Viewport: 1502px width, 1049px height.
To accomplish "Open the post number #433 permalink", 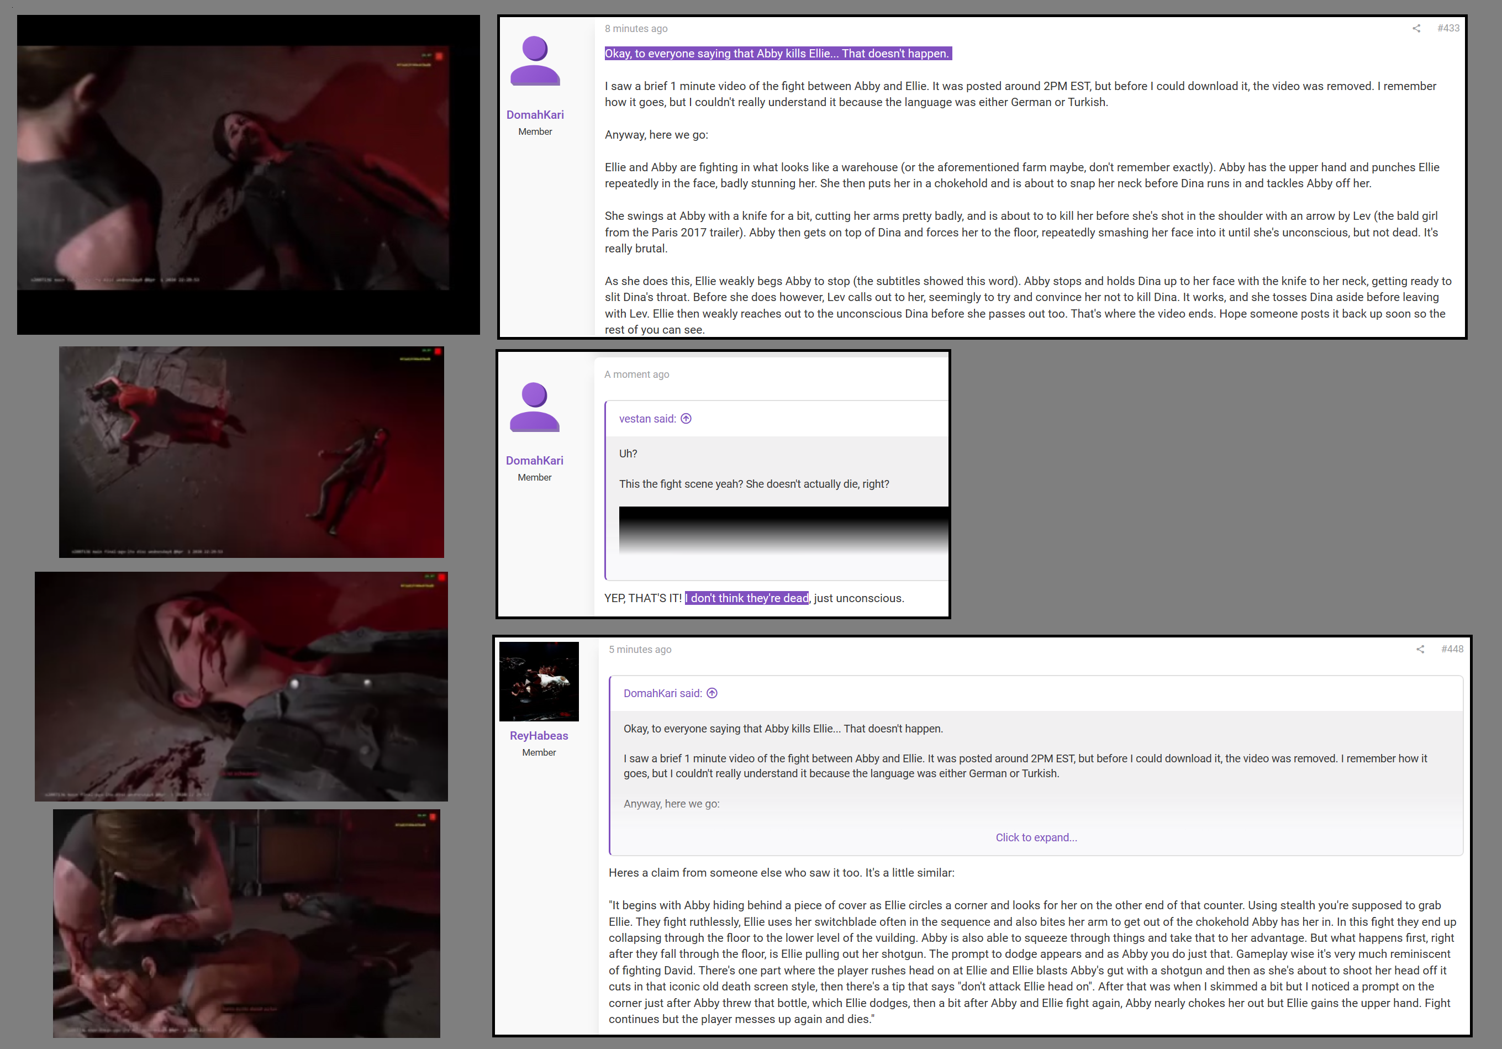I will pyautogui.click(x=1448, y=28).
